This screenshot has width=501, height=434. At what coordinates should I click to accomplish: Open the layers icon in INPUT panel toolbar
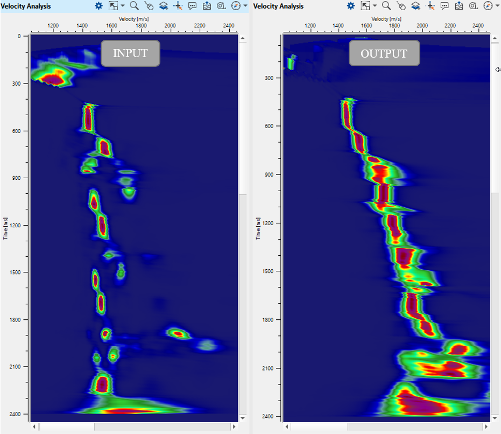coord(164,6)
